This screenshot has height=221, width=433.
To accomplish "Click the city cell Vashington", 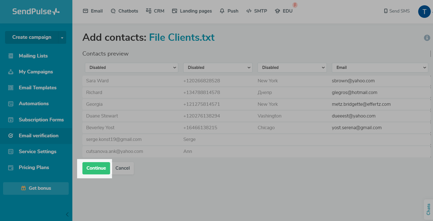I will pos(269,116).
